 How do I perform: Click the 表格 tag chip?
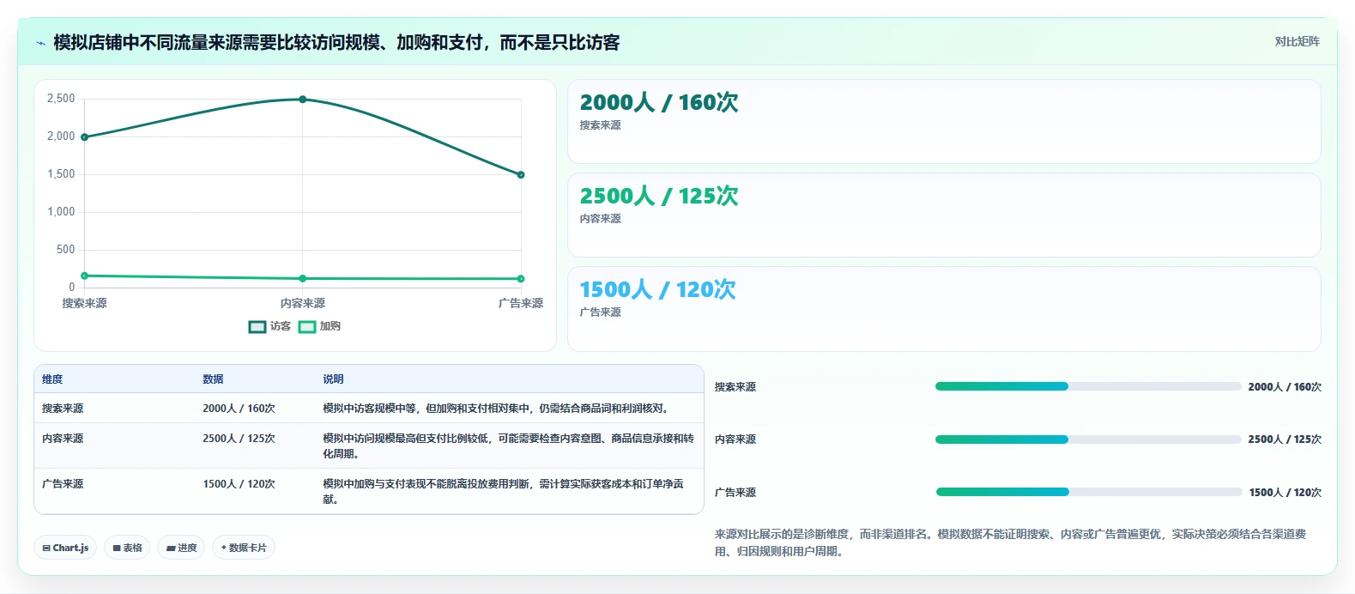point(127,548)
